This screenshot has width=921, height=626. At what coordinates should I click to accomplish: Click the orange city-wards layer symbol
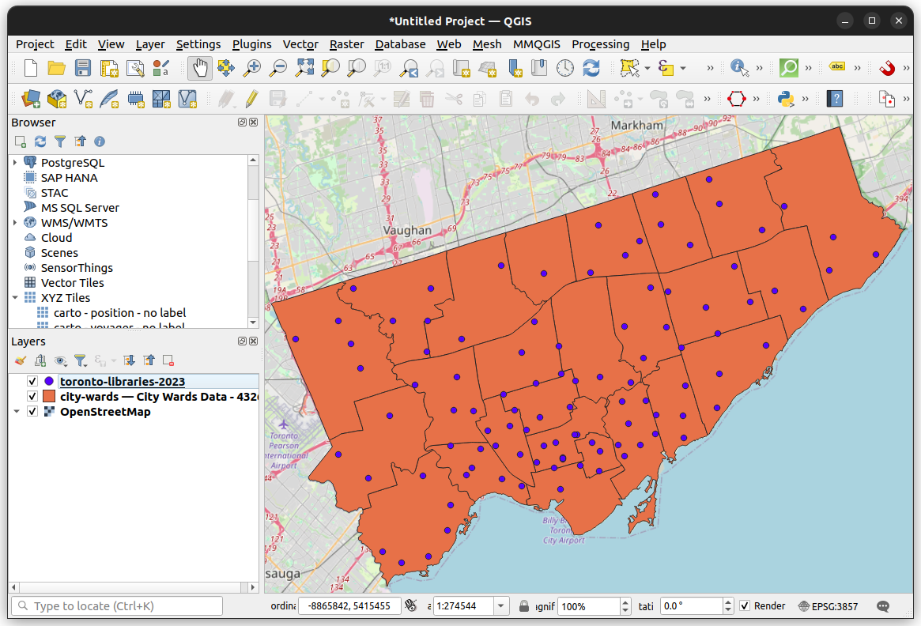pyautogui.click(x=49, y=397)
